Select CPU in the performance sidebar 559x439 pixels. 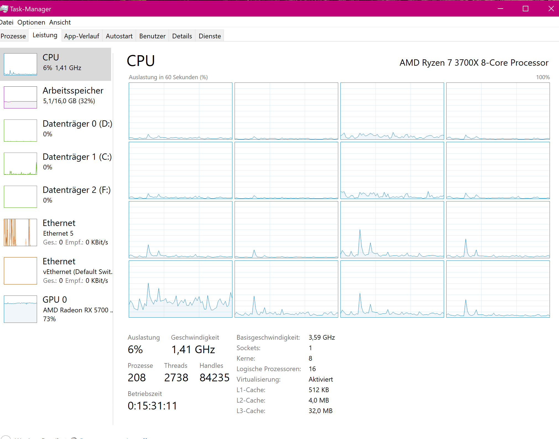55,63
